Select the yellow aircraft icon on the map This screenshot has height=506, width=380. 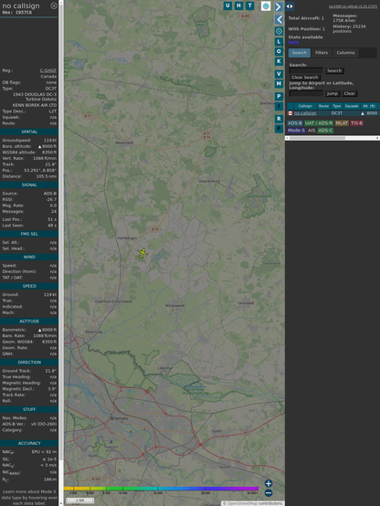coord(142,253)
